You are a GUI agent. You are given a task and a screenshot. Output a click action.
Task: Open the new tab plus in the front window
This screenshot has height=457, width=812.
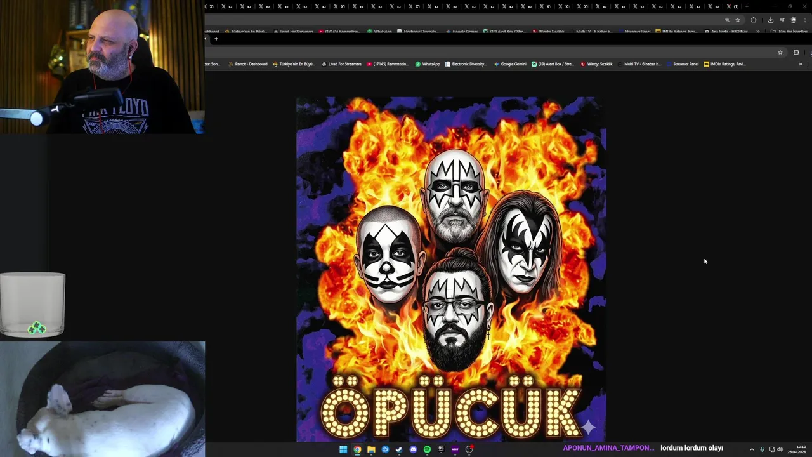(216, 39)
